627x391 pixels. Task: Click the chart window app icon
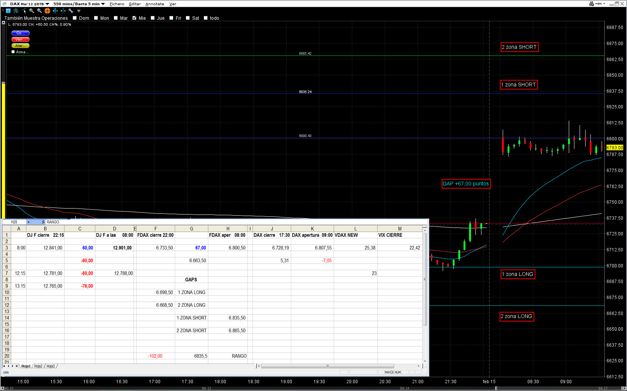click(4, 4)
